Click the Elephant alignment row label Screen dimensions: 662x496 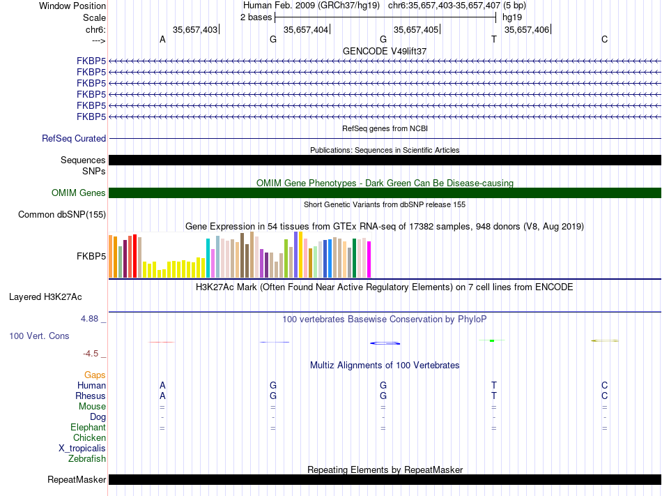click(88, 427)
